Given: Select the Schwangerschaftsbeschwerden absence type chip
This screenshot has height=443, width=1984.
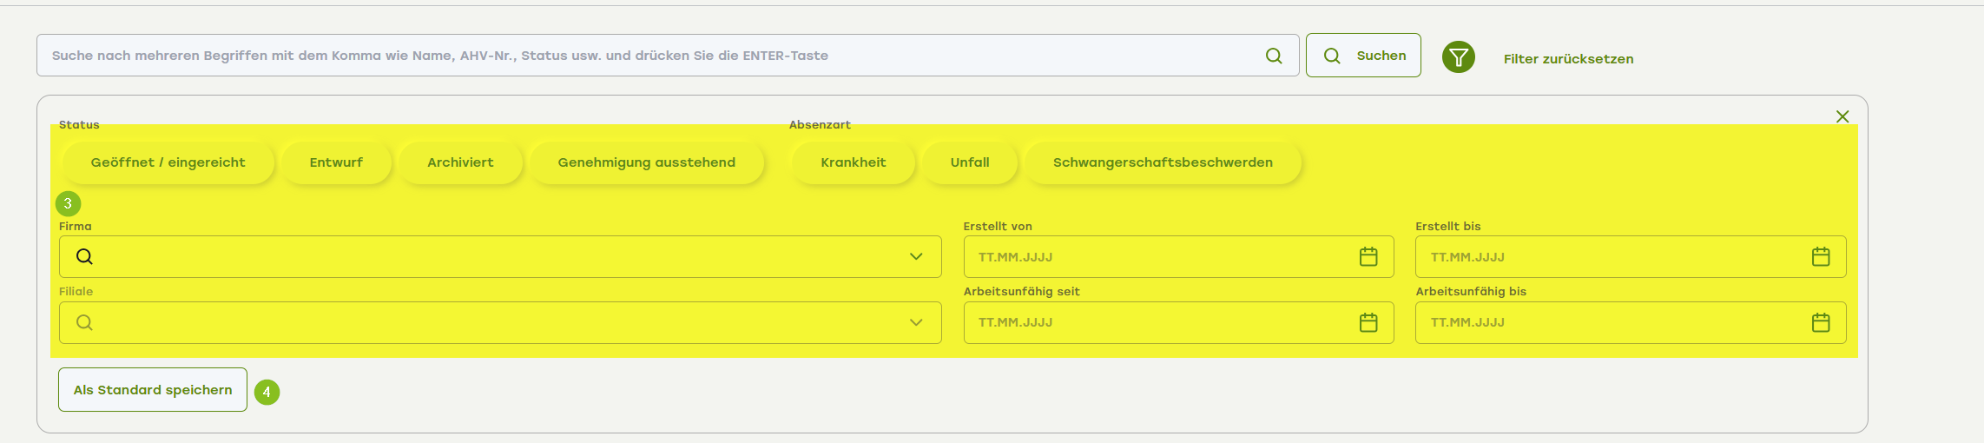Looking at the screenshot, I should pyautogui.click(x=1163, y=162).
